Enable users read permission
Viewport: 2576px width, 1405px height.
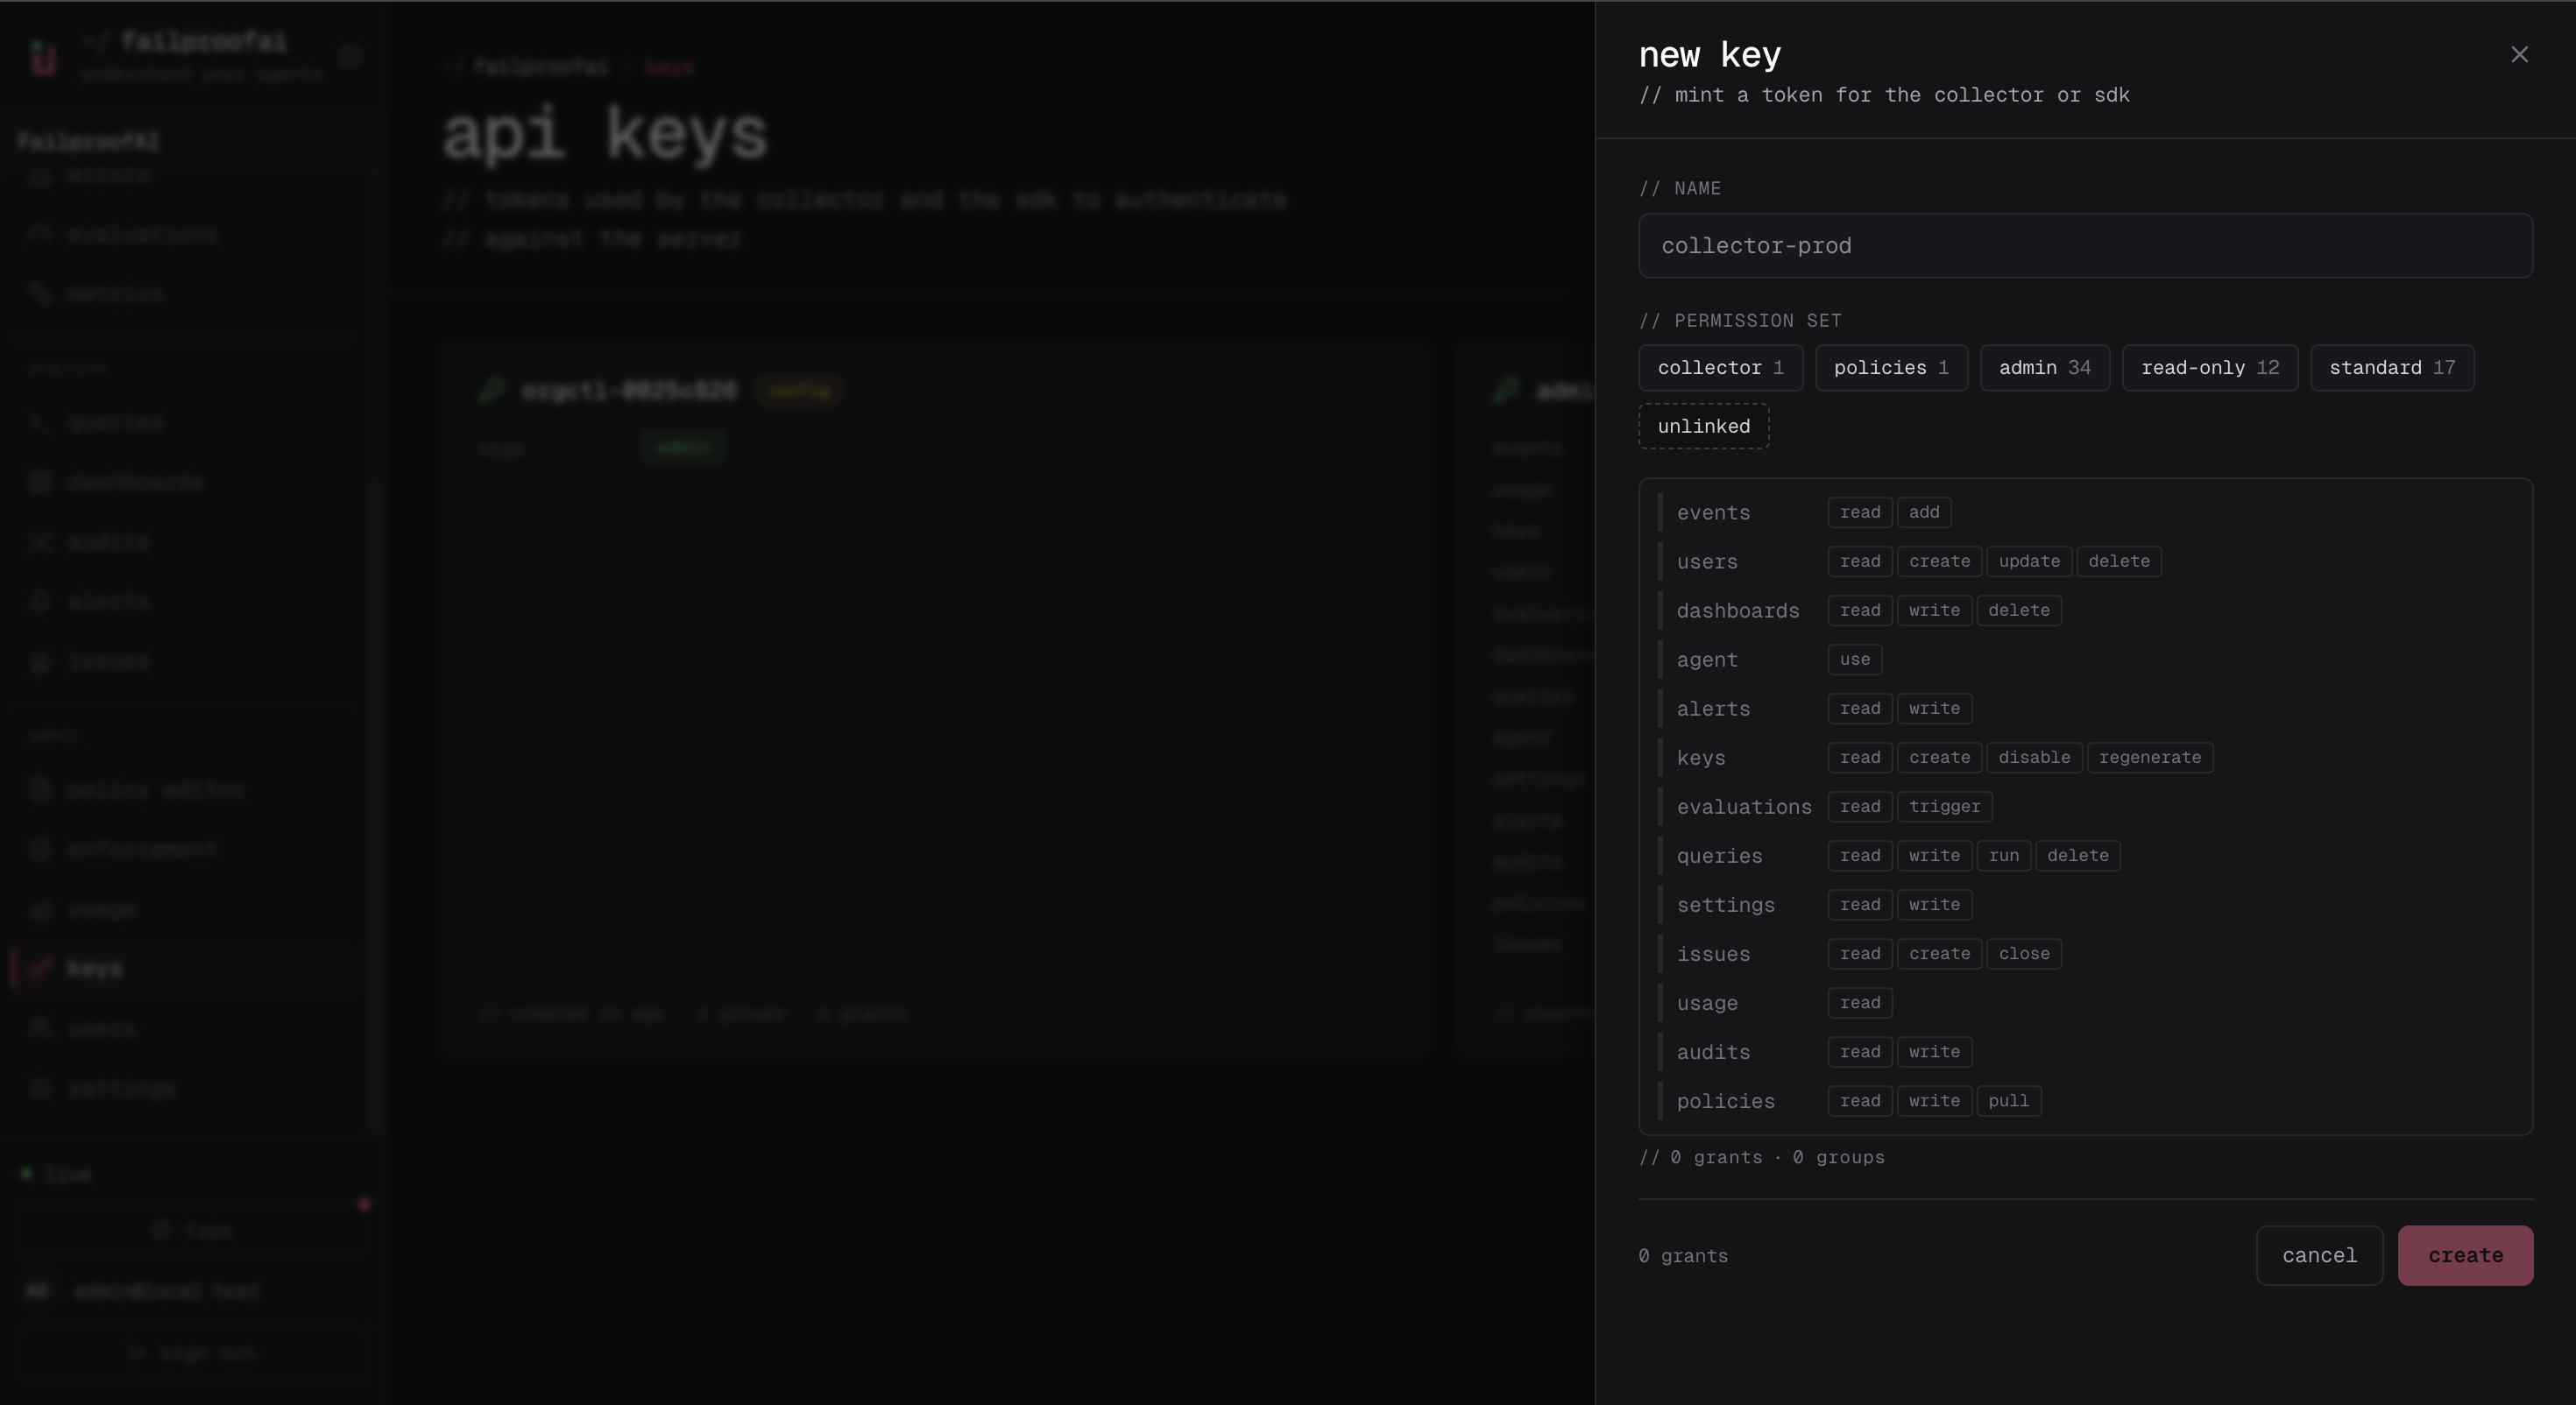1860,561
